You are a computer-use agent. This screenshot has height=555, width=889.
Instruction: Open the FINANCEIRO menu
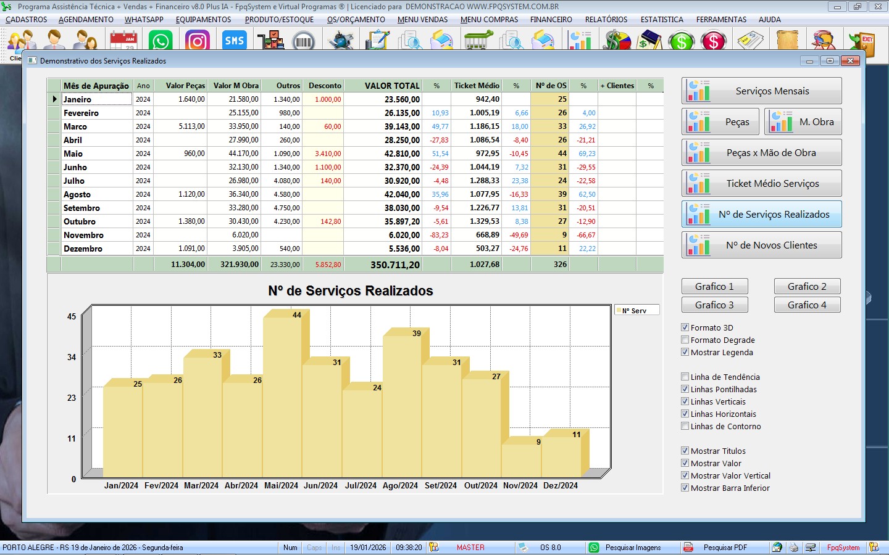pyautogui.click(x=551, y=20)
